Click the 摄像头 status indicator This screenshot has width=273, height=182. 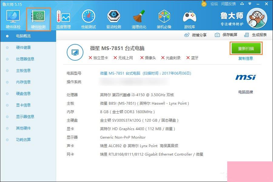(x=148, y=58)
